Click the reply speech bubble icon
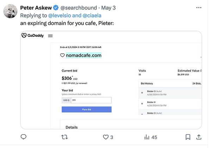 pyautogui.click(x=24, y=137)
